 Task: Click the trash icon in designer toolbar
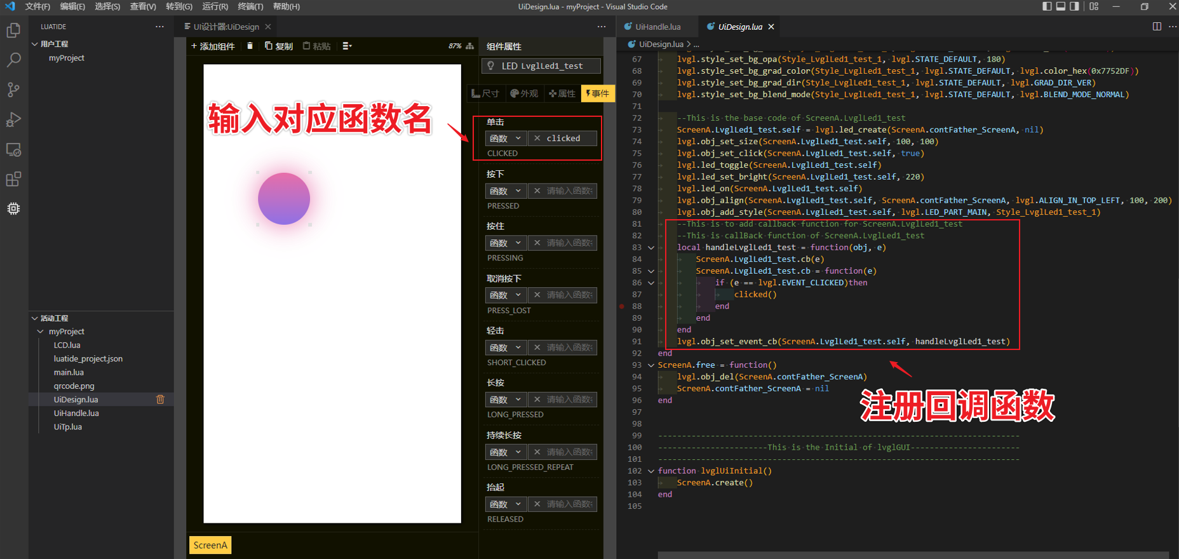[x=250, y=46]
